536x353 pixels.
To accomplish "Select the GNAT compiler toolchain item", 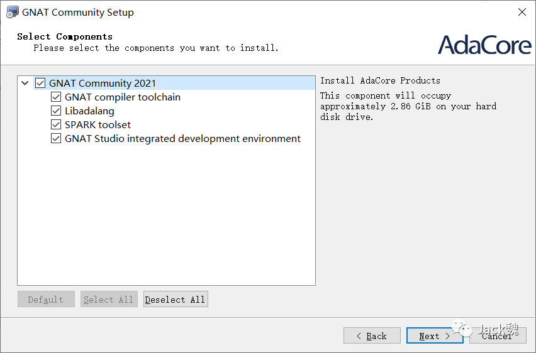I will pyautogui.click(x=123, y=97).
